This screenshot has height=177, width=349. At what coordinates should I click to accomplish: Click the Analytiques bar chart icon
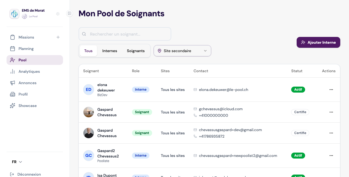[13, 71]
